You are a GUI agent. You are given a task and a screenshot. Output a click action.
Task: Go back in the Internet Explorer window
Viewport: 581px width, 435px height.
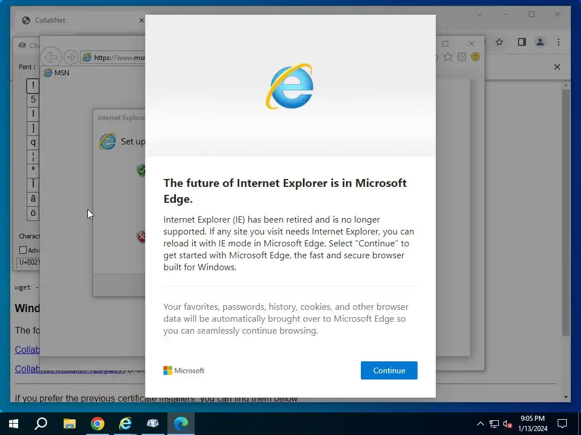click(51, 57)
